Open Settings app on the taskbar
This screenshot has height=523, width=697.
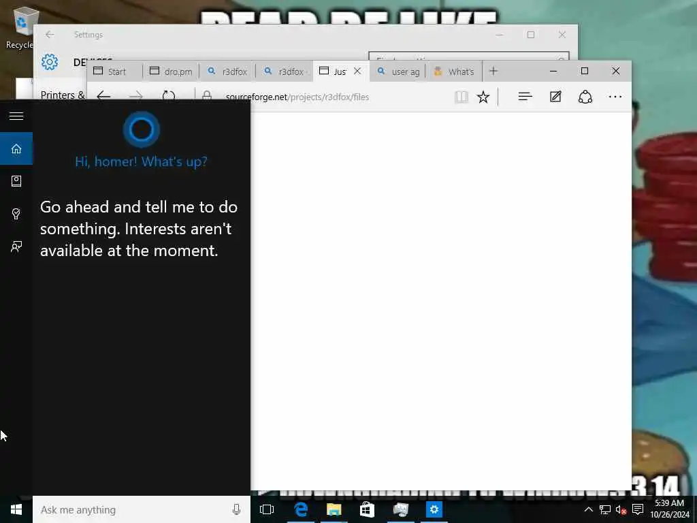[x=434, y=509]
